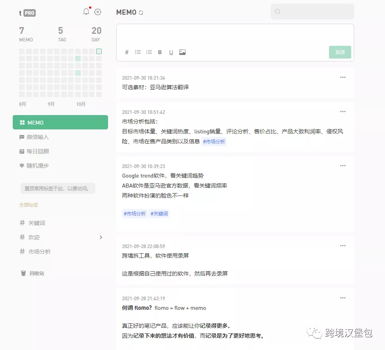Click the 发送 send button
Image resolution: width=385 pixels, height=350 pixels.
tap(340, 52)
